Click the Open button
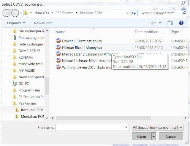The image size is (190, 146). point(142,137)
